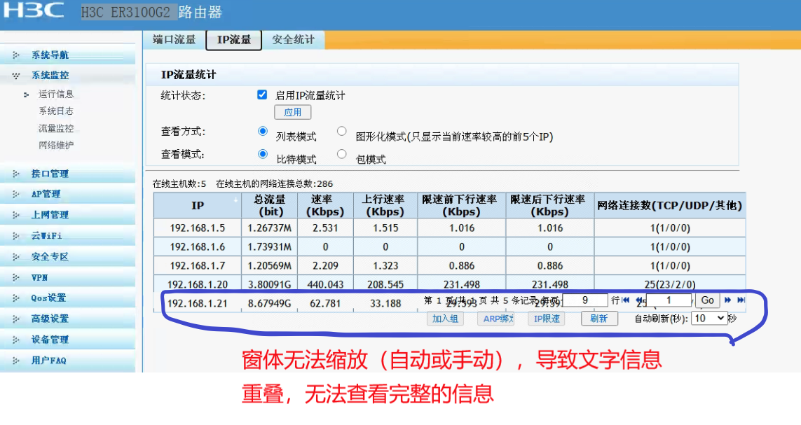Click the 刷新 button
The image size is (801, 425).
pyautogui.click(x=599, y=319)
